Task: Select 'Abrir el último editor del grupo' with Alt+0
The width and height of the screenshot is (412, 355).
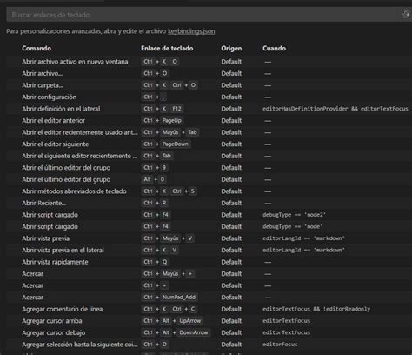Action: [x=66, y=179]
